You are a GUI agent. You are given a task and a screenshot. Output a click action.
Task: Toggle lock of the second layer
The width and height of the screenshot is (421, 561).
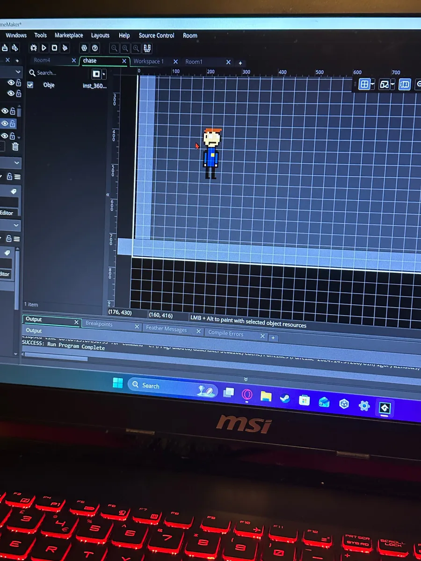[x=19, y=93]
